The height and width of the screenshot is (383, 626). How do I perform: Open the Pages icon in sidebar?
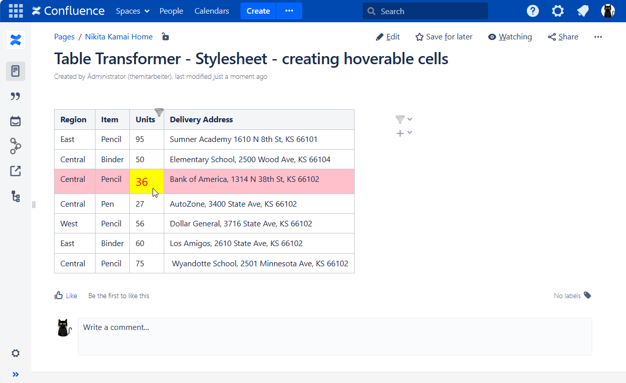coord(16,71)
